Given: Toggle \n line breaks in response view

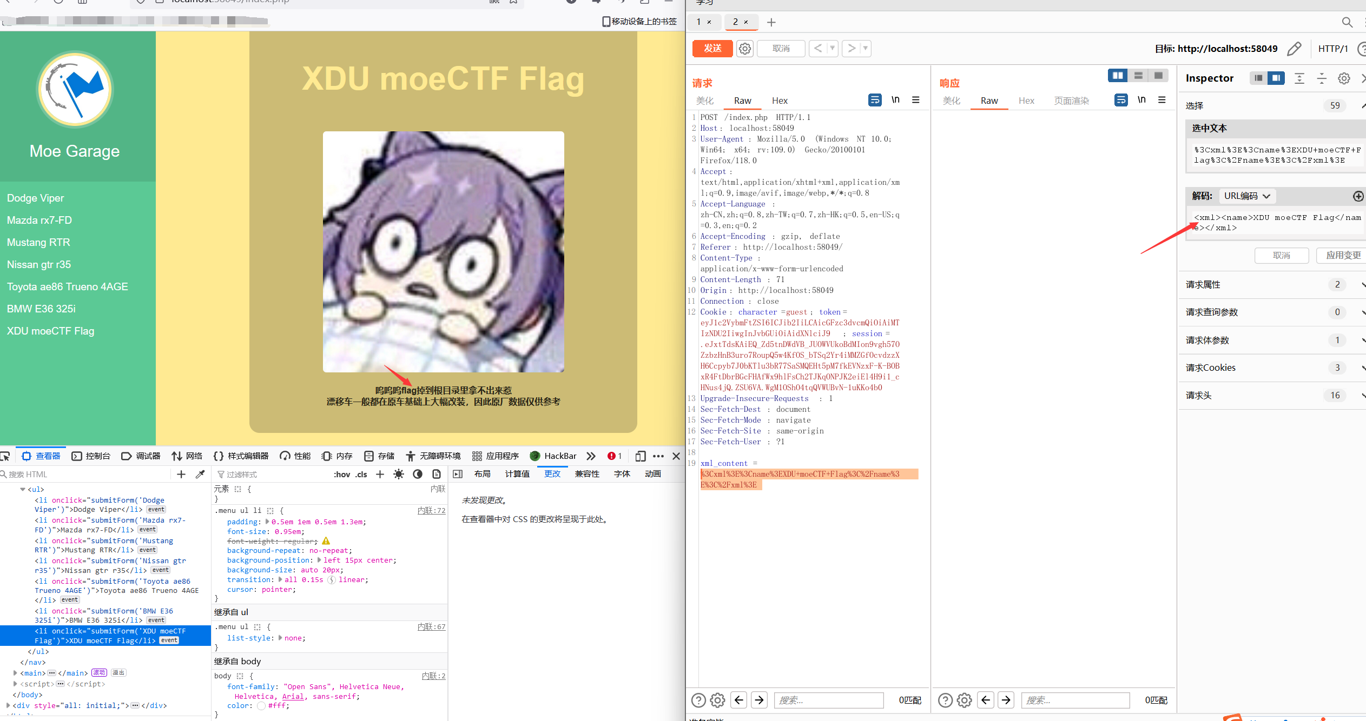Looking at the screenshot, I should [1141, 99].
